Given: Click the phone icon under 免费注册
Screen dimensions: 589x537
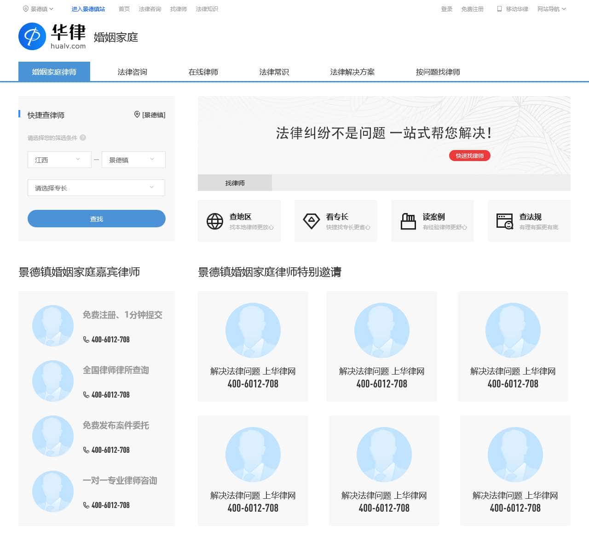Looking at the screenshot, I should coord(86,340).
